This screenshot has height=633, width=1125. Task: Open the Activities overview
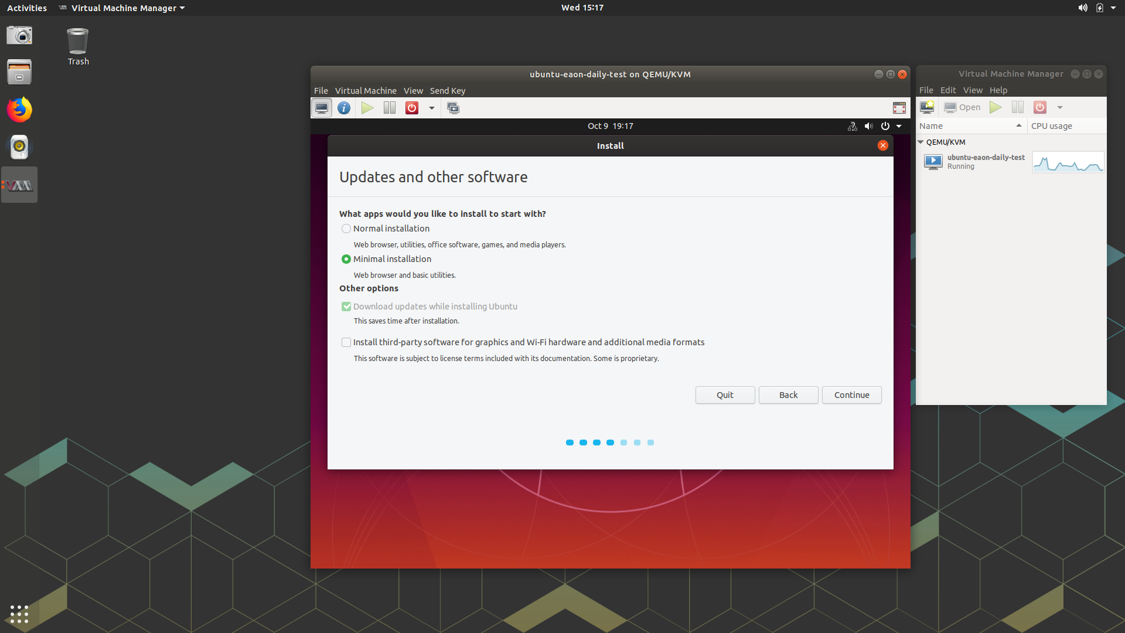[x=27, y=8]
